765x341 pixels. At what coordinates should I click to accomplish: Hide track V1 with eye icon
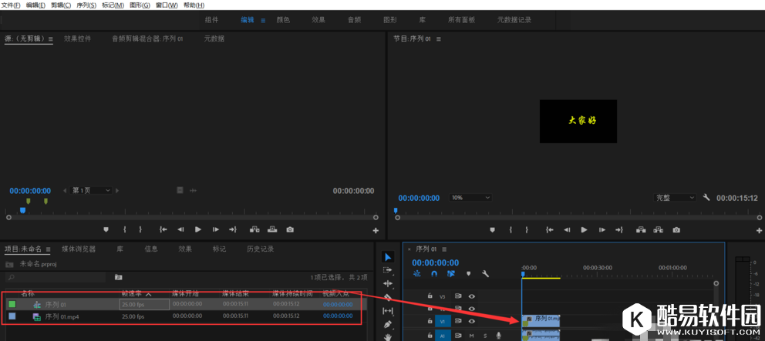[472, 321]
